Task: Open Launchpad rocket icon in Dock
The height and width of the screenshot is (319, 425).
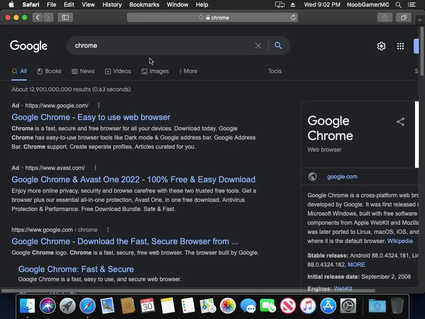Action: point(68,306)
